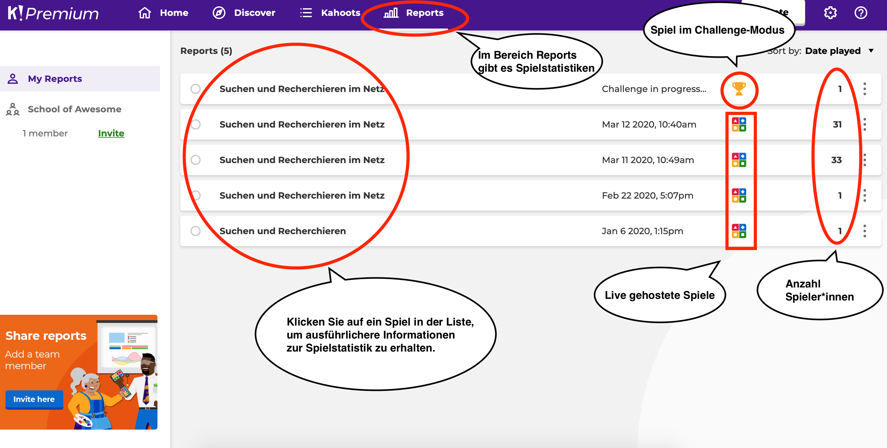The width and height of the screenshot is (887, 448).
Task: Click the 1 member text
Action: coord(45,133)
